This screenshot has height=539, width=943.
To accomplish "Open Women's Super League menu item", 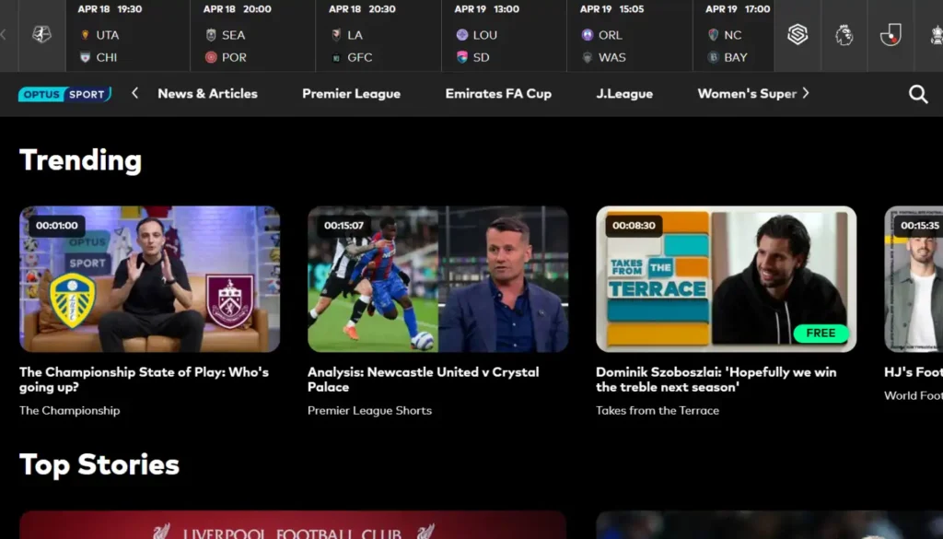I will coord(747,94).
